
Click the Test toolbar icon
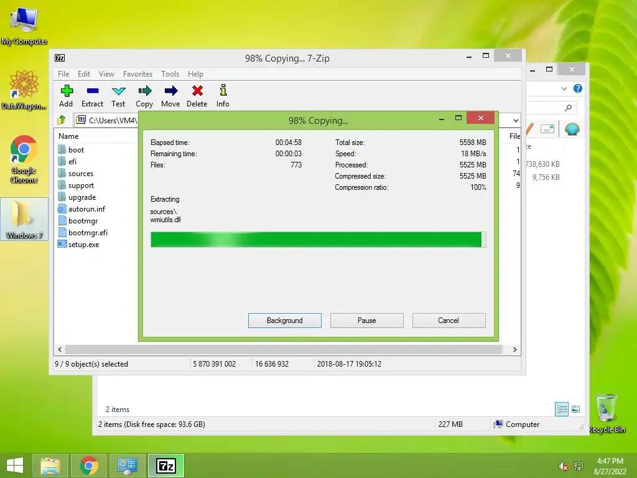pyautogui.click(x=118, y=96)
